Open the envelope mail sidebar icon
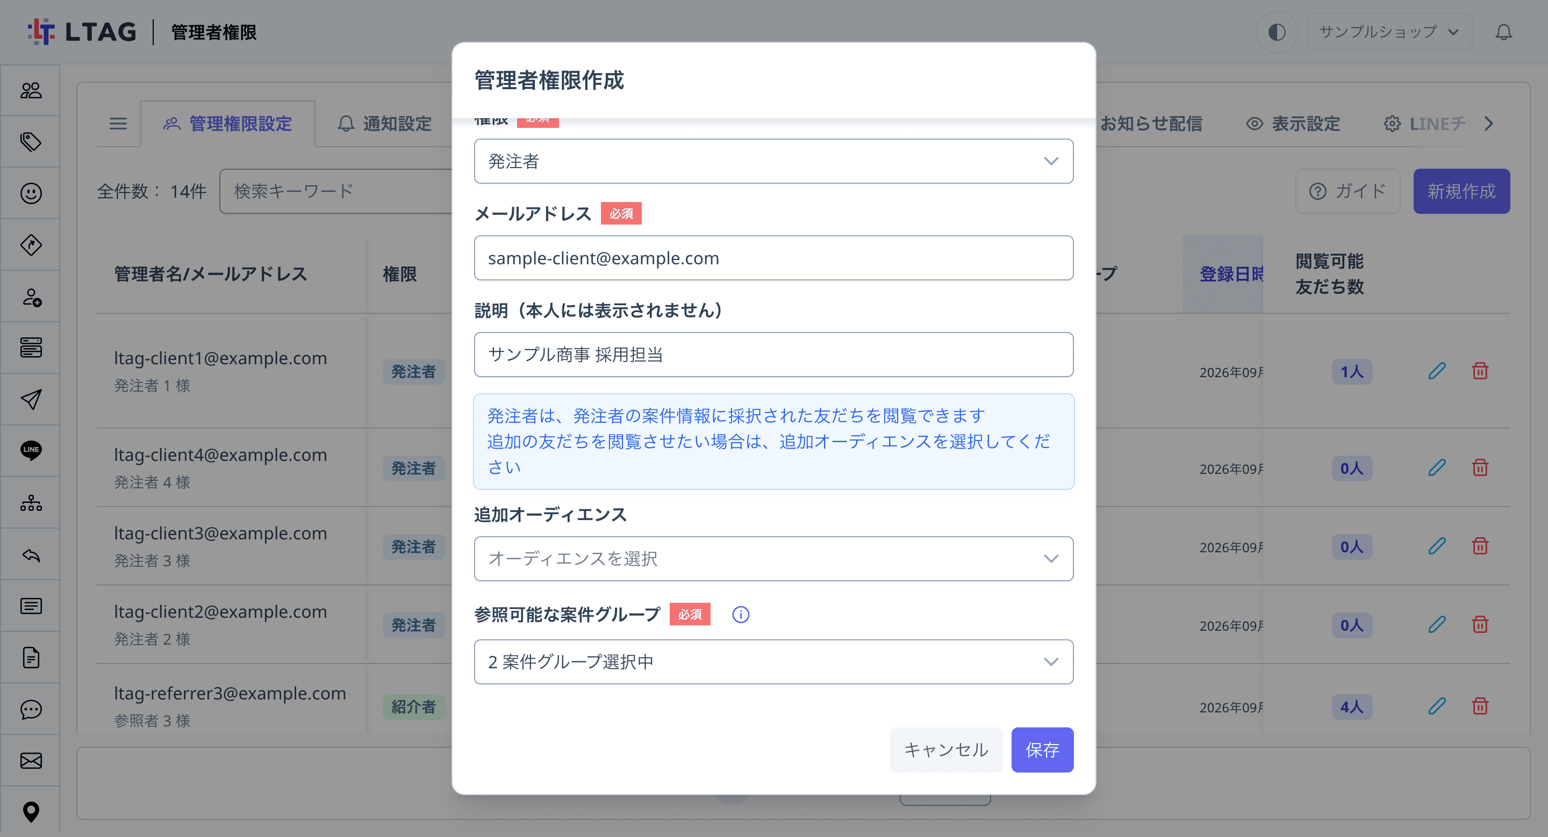Screen dimensions: 1548x837 (x=31, y=761)
